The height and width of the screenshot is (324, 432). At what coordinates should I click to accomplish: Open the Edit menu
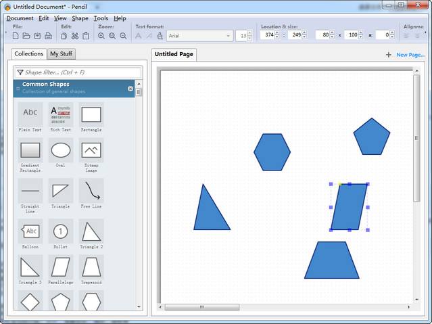[43, 18]
